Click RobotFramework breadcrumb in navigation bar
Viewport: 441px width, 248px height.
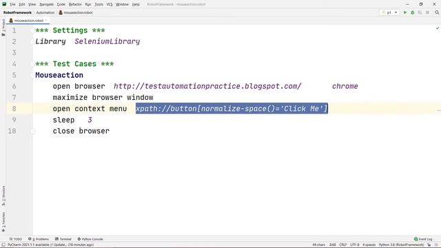[17, 12]
